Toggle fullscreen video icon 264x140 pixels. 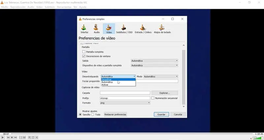tap(20, 137)
